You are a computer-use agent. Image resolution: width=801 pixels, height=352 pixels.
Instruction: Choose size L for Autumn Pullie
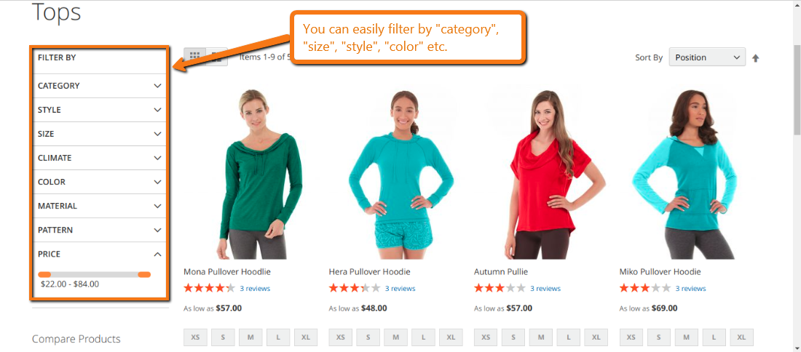(x=569, y=337)
